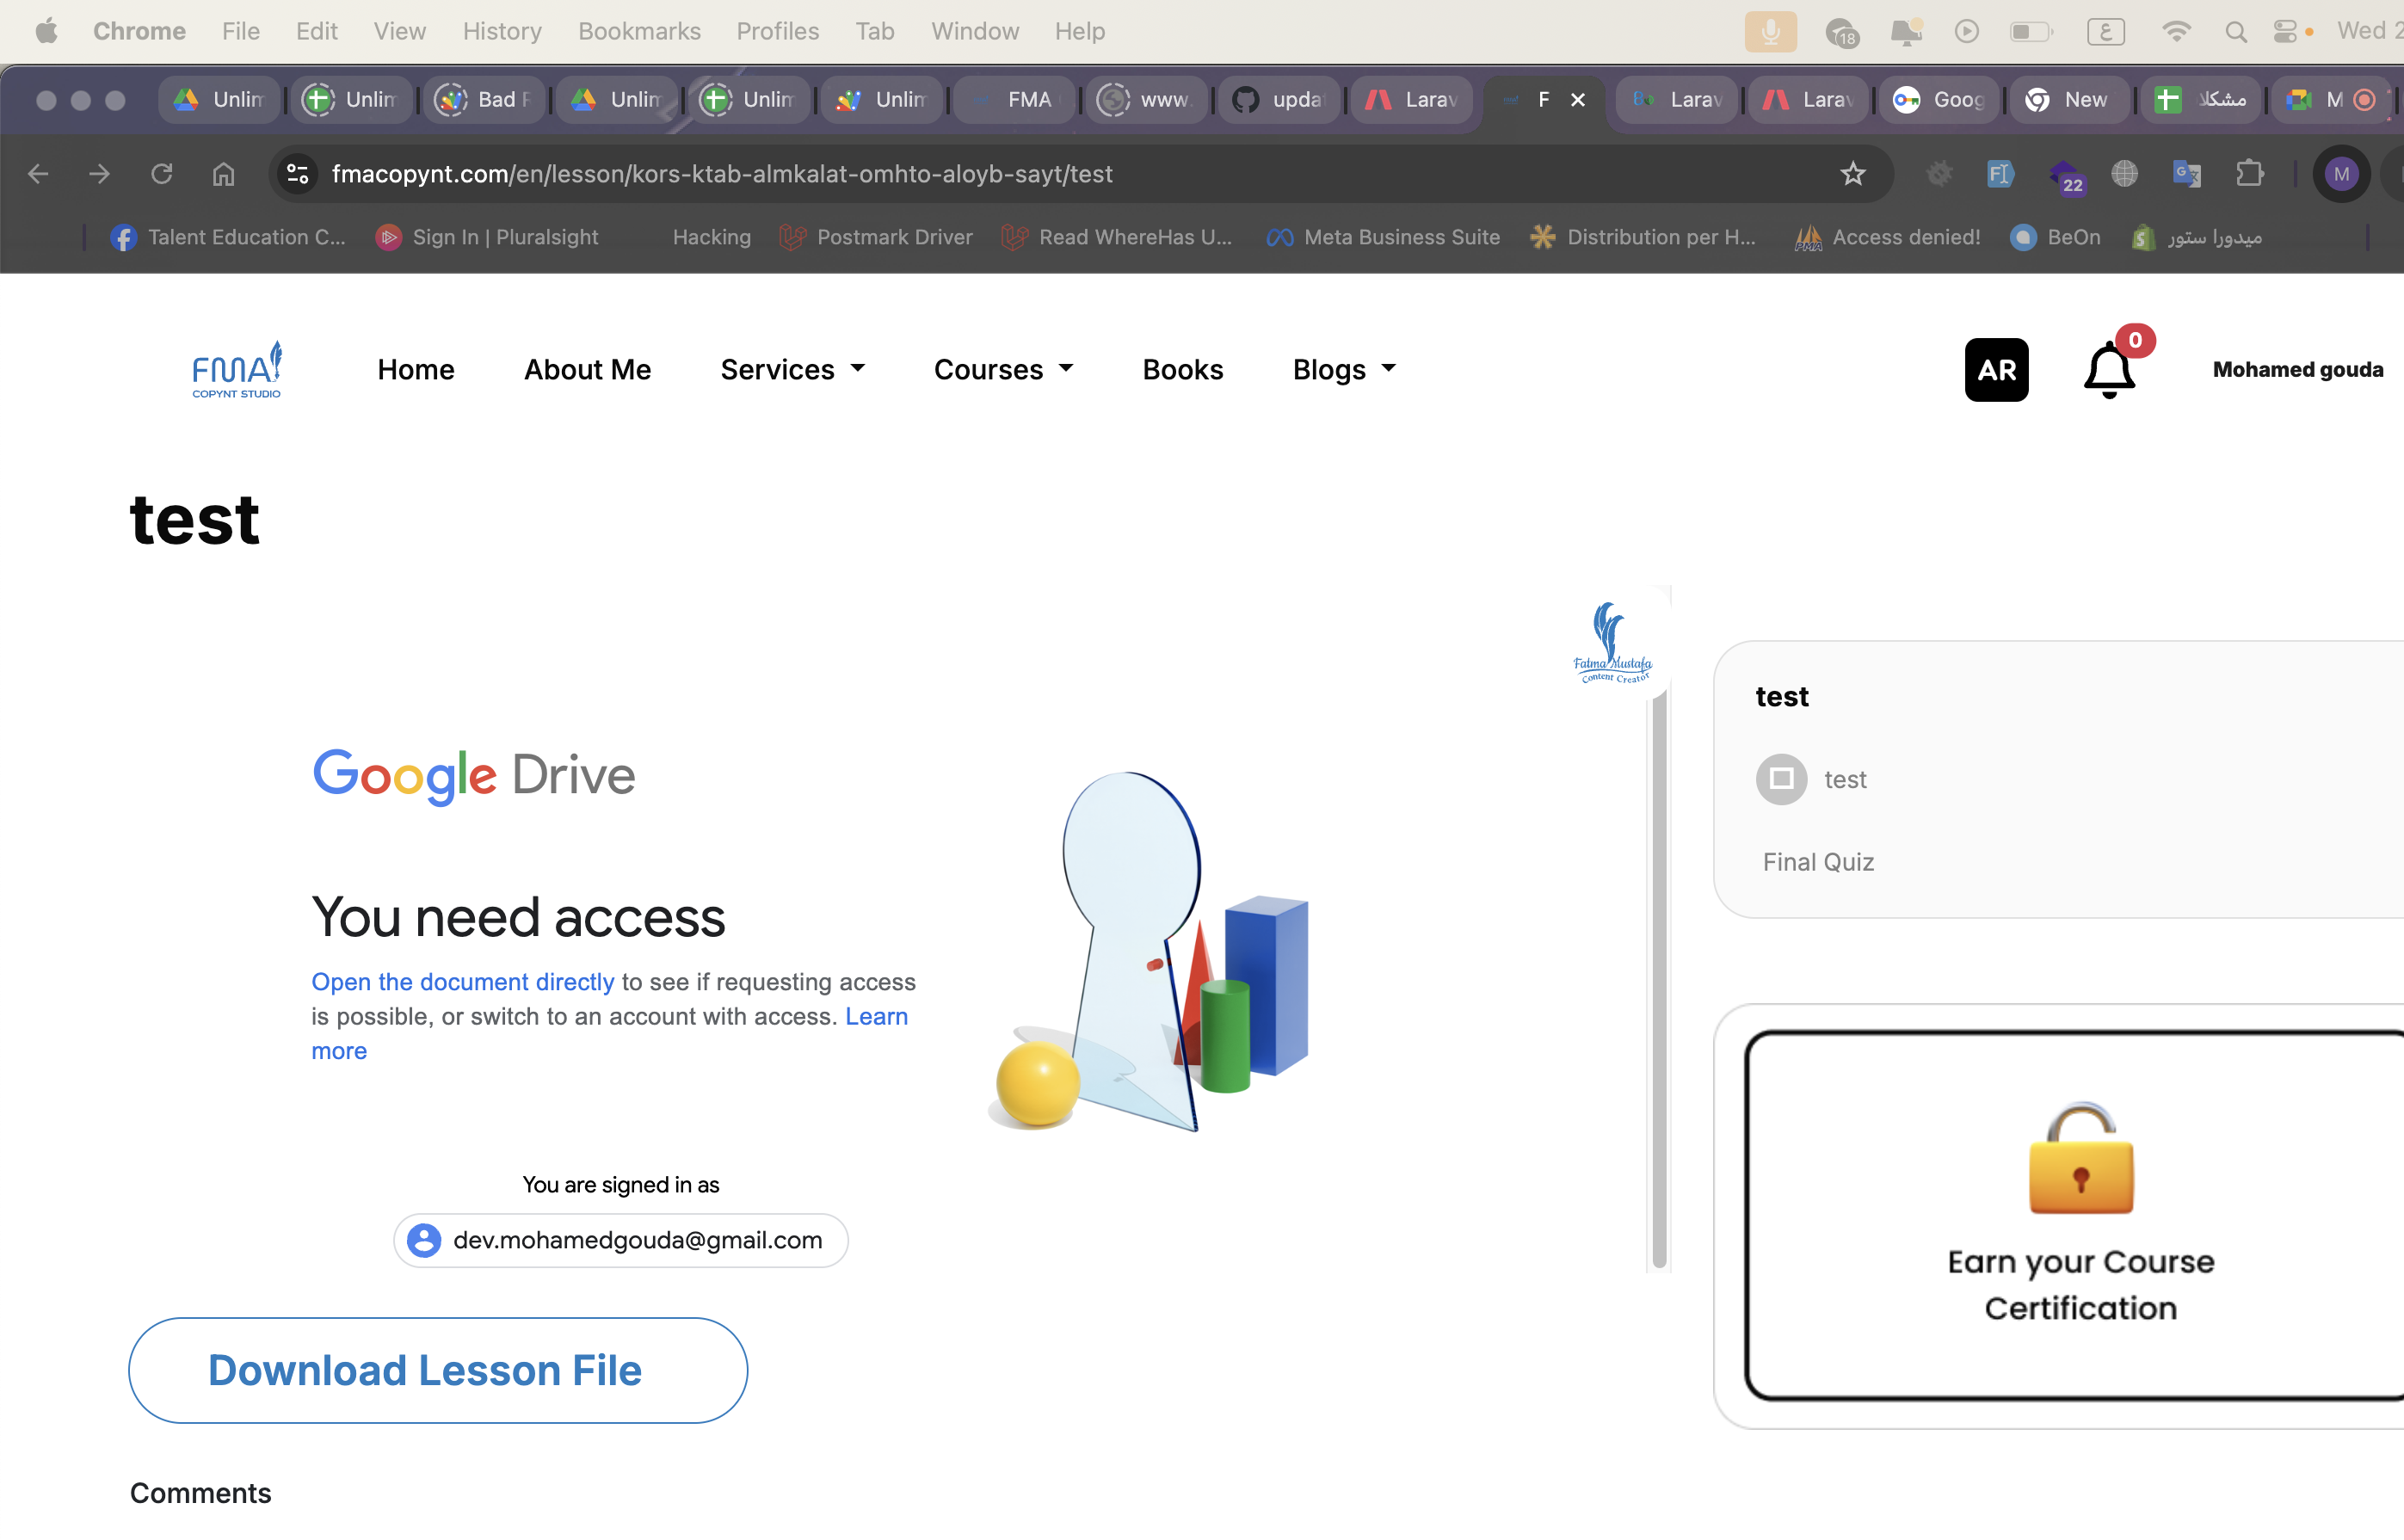Reload the page with refresh icon
2404x1540 pixels.
[161, 174]
